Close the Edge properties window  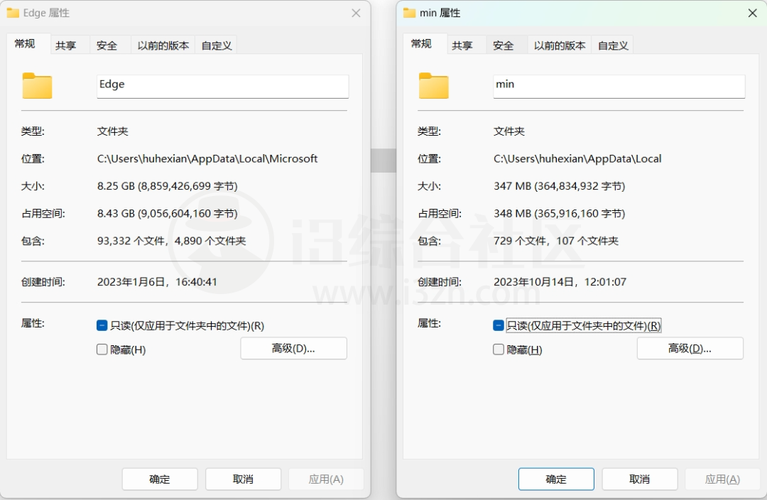[x=356, y=13]
